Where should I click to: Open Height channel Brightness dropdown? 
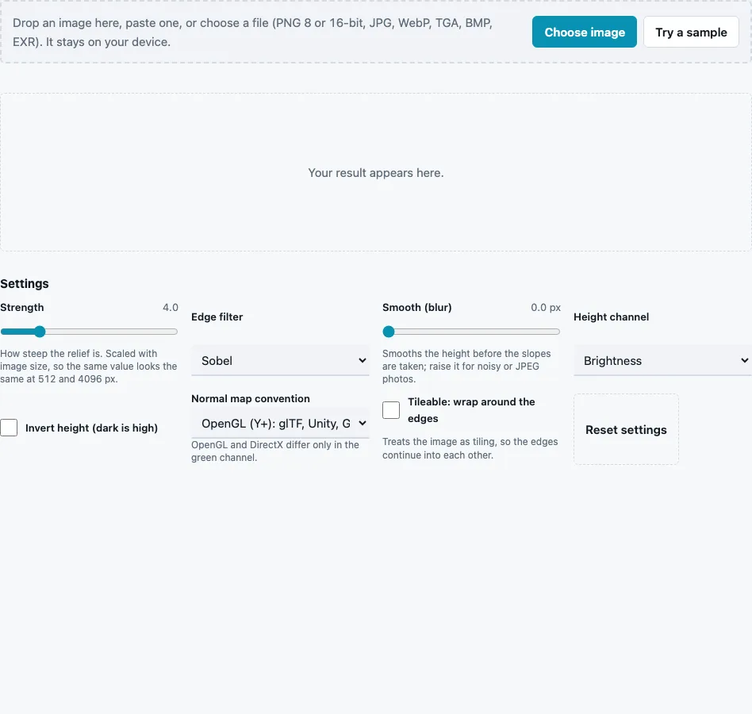[x=663, y=361]
